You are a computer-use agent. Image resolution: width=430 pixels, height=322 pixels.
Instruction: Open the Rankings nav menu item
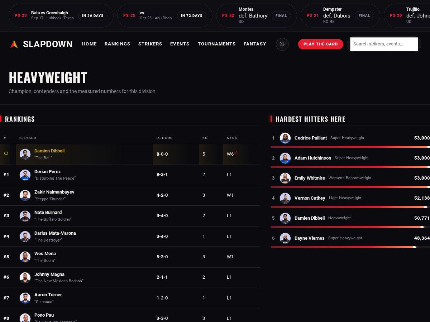[x=118, y=44]
